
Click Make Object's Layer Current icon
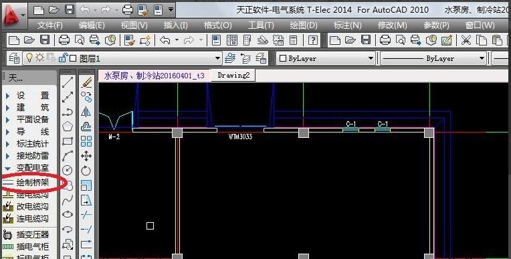tap(230, 58)
